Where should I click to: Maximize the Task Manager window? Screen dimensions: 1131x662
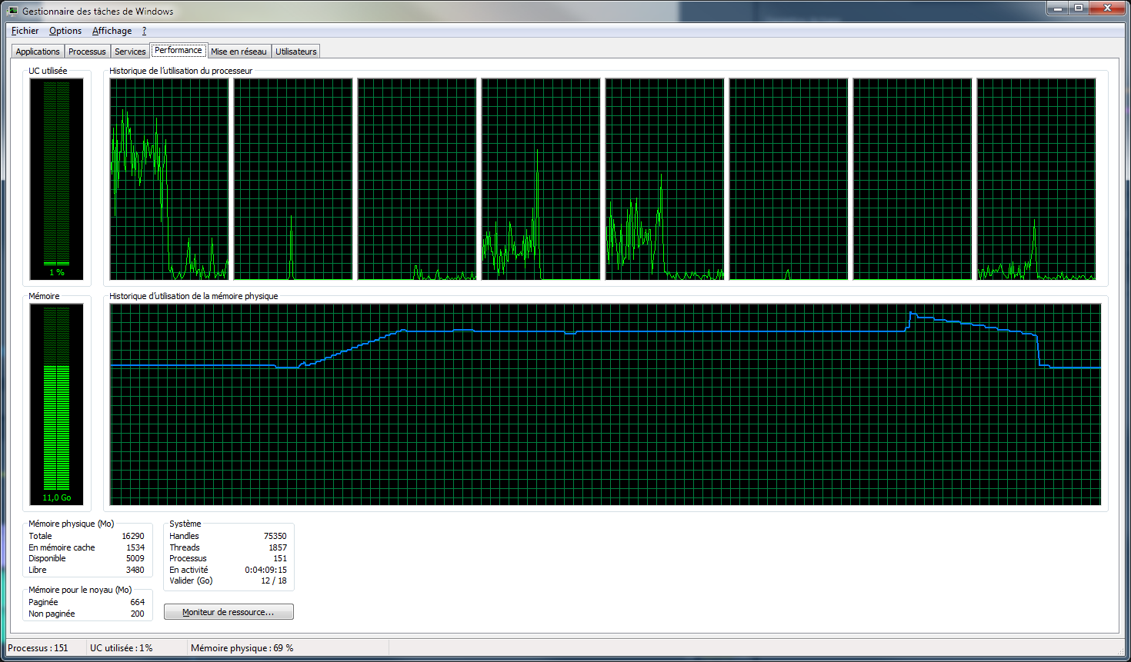[x=1079, y=8]
